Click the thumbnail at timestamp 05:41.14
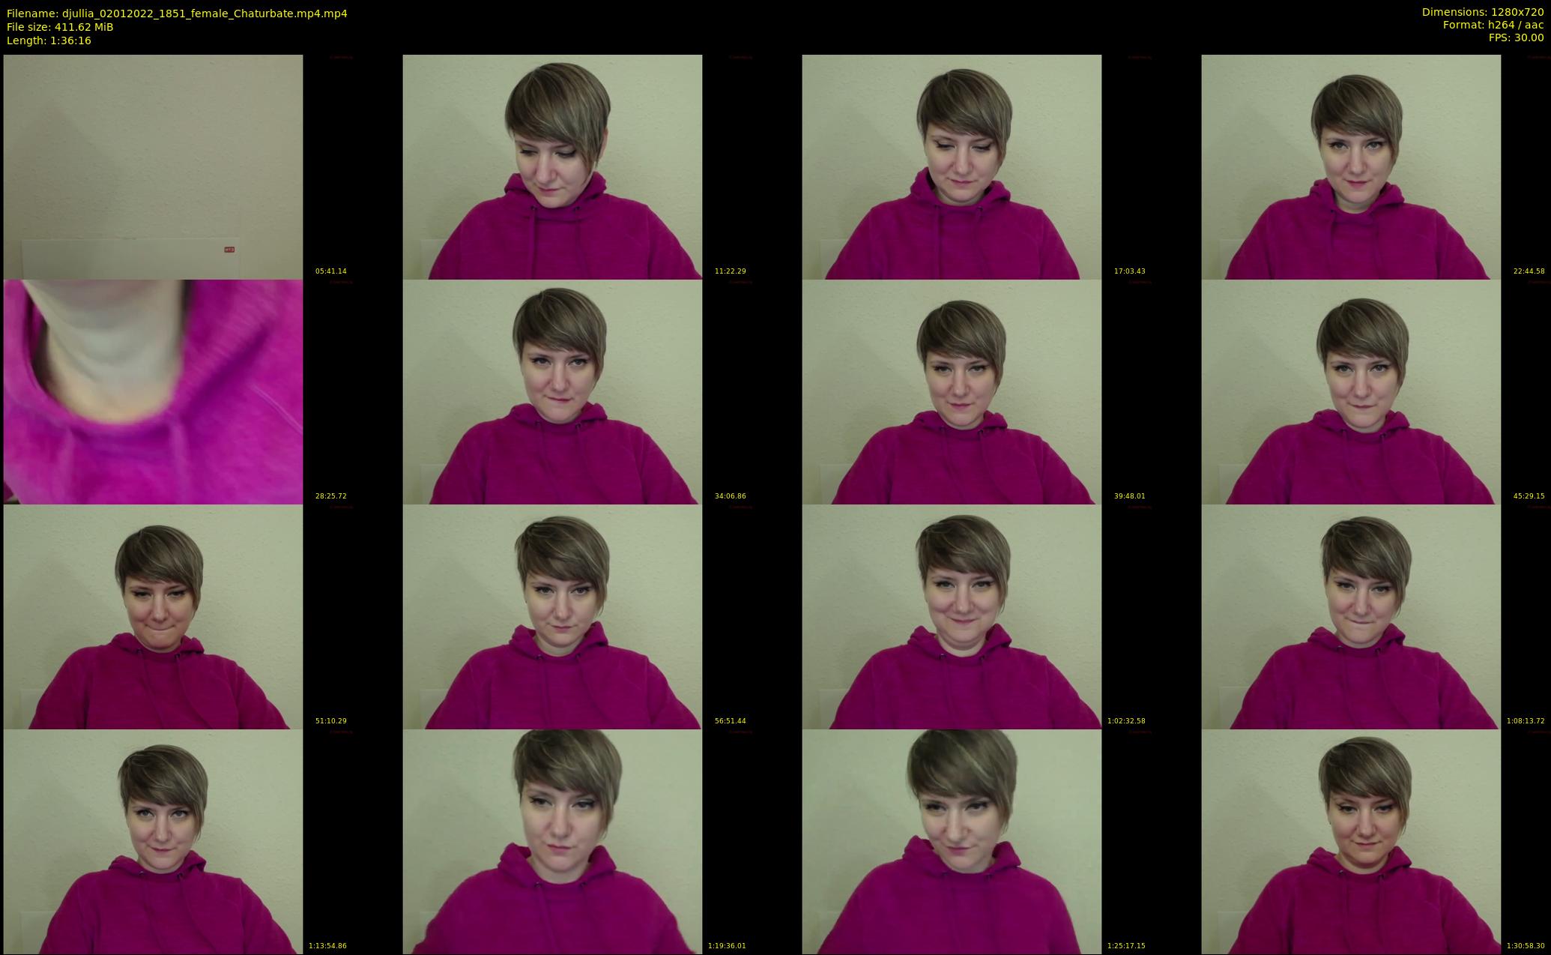Viewport: 1551px width, 955px height. tap(153, 166)
